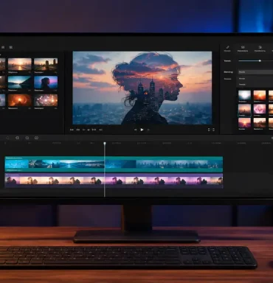
Task: Click the play button under the preview
Action: 142,130
